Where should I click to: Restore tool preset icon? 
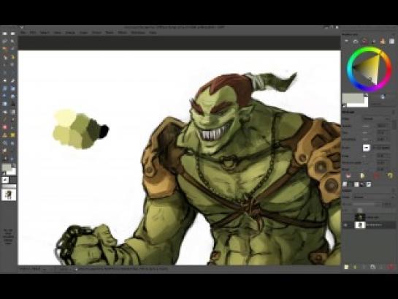point(362,175)
